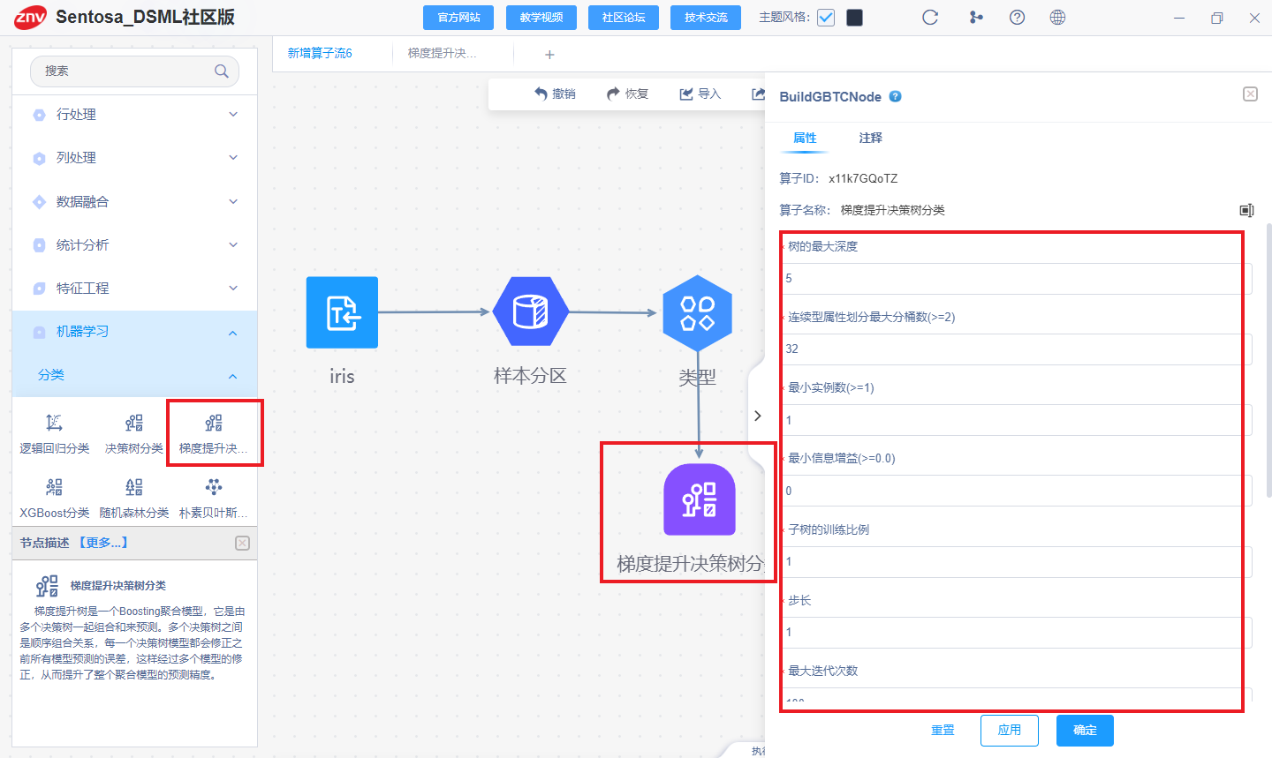This screenshot has width=1272, height=758.
Task: Switch to the 新增算子流6 tab
Action: click(x=320, y=54)
